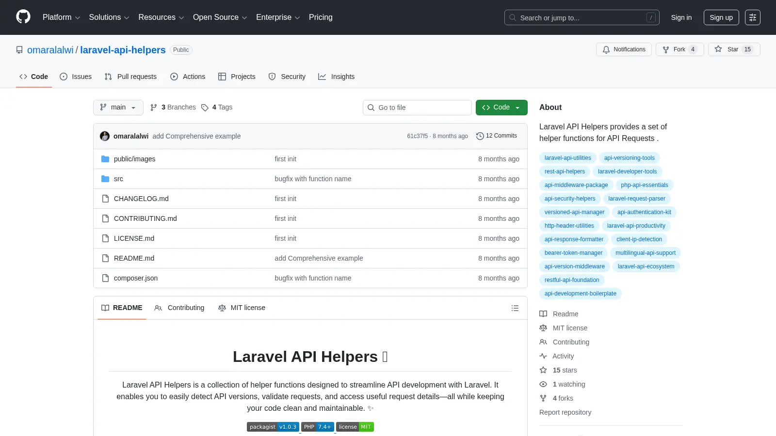Viewport: 776px width, 436px height.
Task: Click the PHP 7.4+ badge
Action: (318, 427)
